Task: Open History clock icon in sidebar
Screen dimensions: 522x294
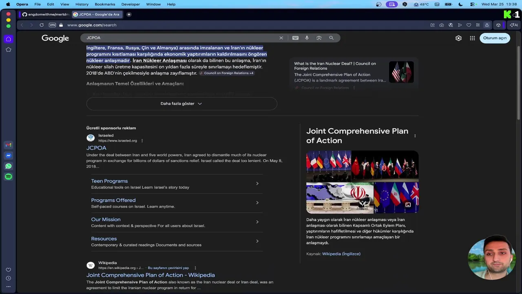Action: (8, 278)
